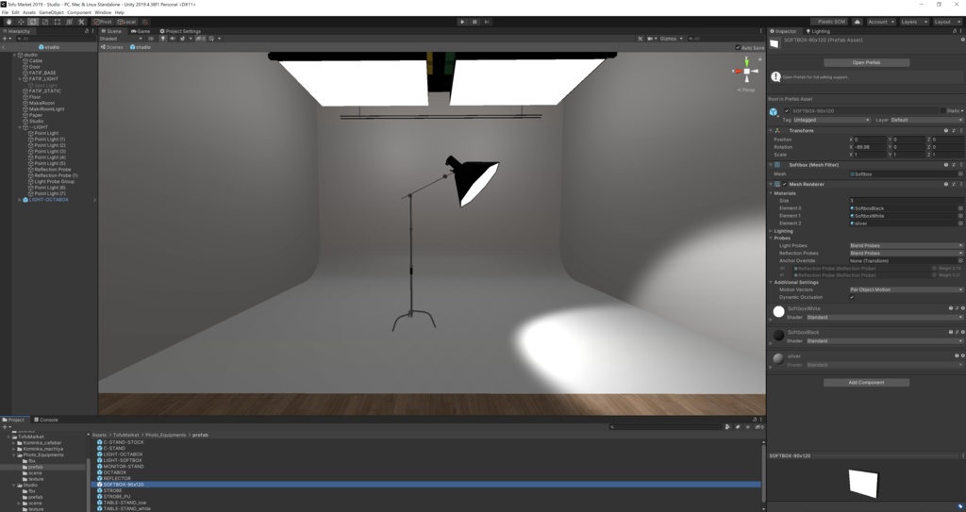Open the Shaded draw mode dropdown
Image resolution: width=966 pixels, height=512 pixels.
coord(121,39)
